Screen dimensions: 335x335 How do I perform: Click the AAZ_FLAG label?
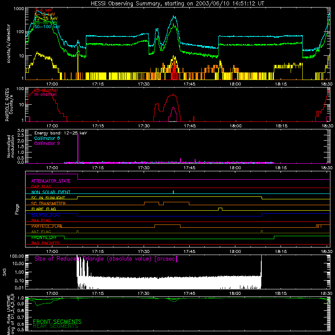point(41,232)
